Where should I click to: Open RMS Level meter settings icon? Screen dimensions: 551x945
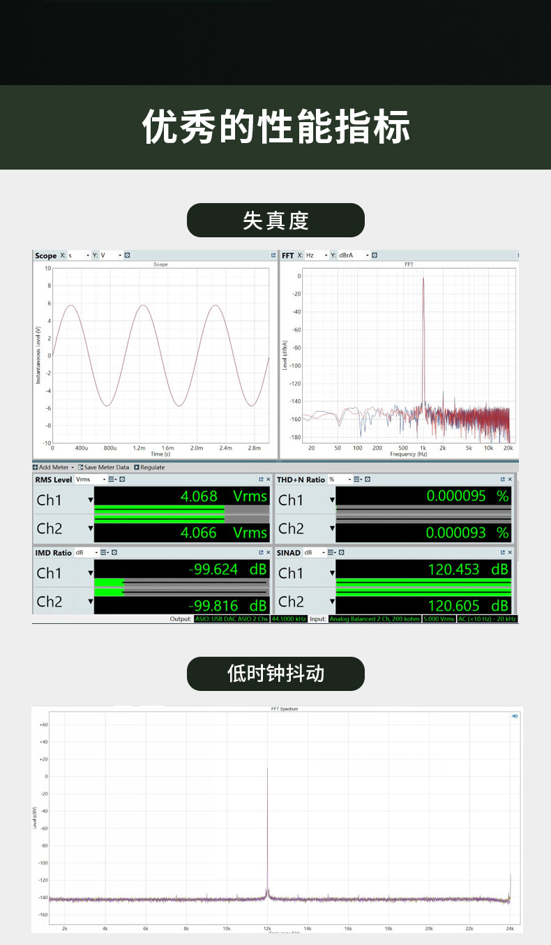pyautogui.click(x=122, y=479)
